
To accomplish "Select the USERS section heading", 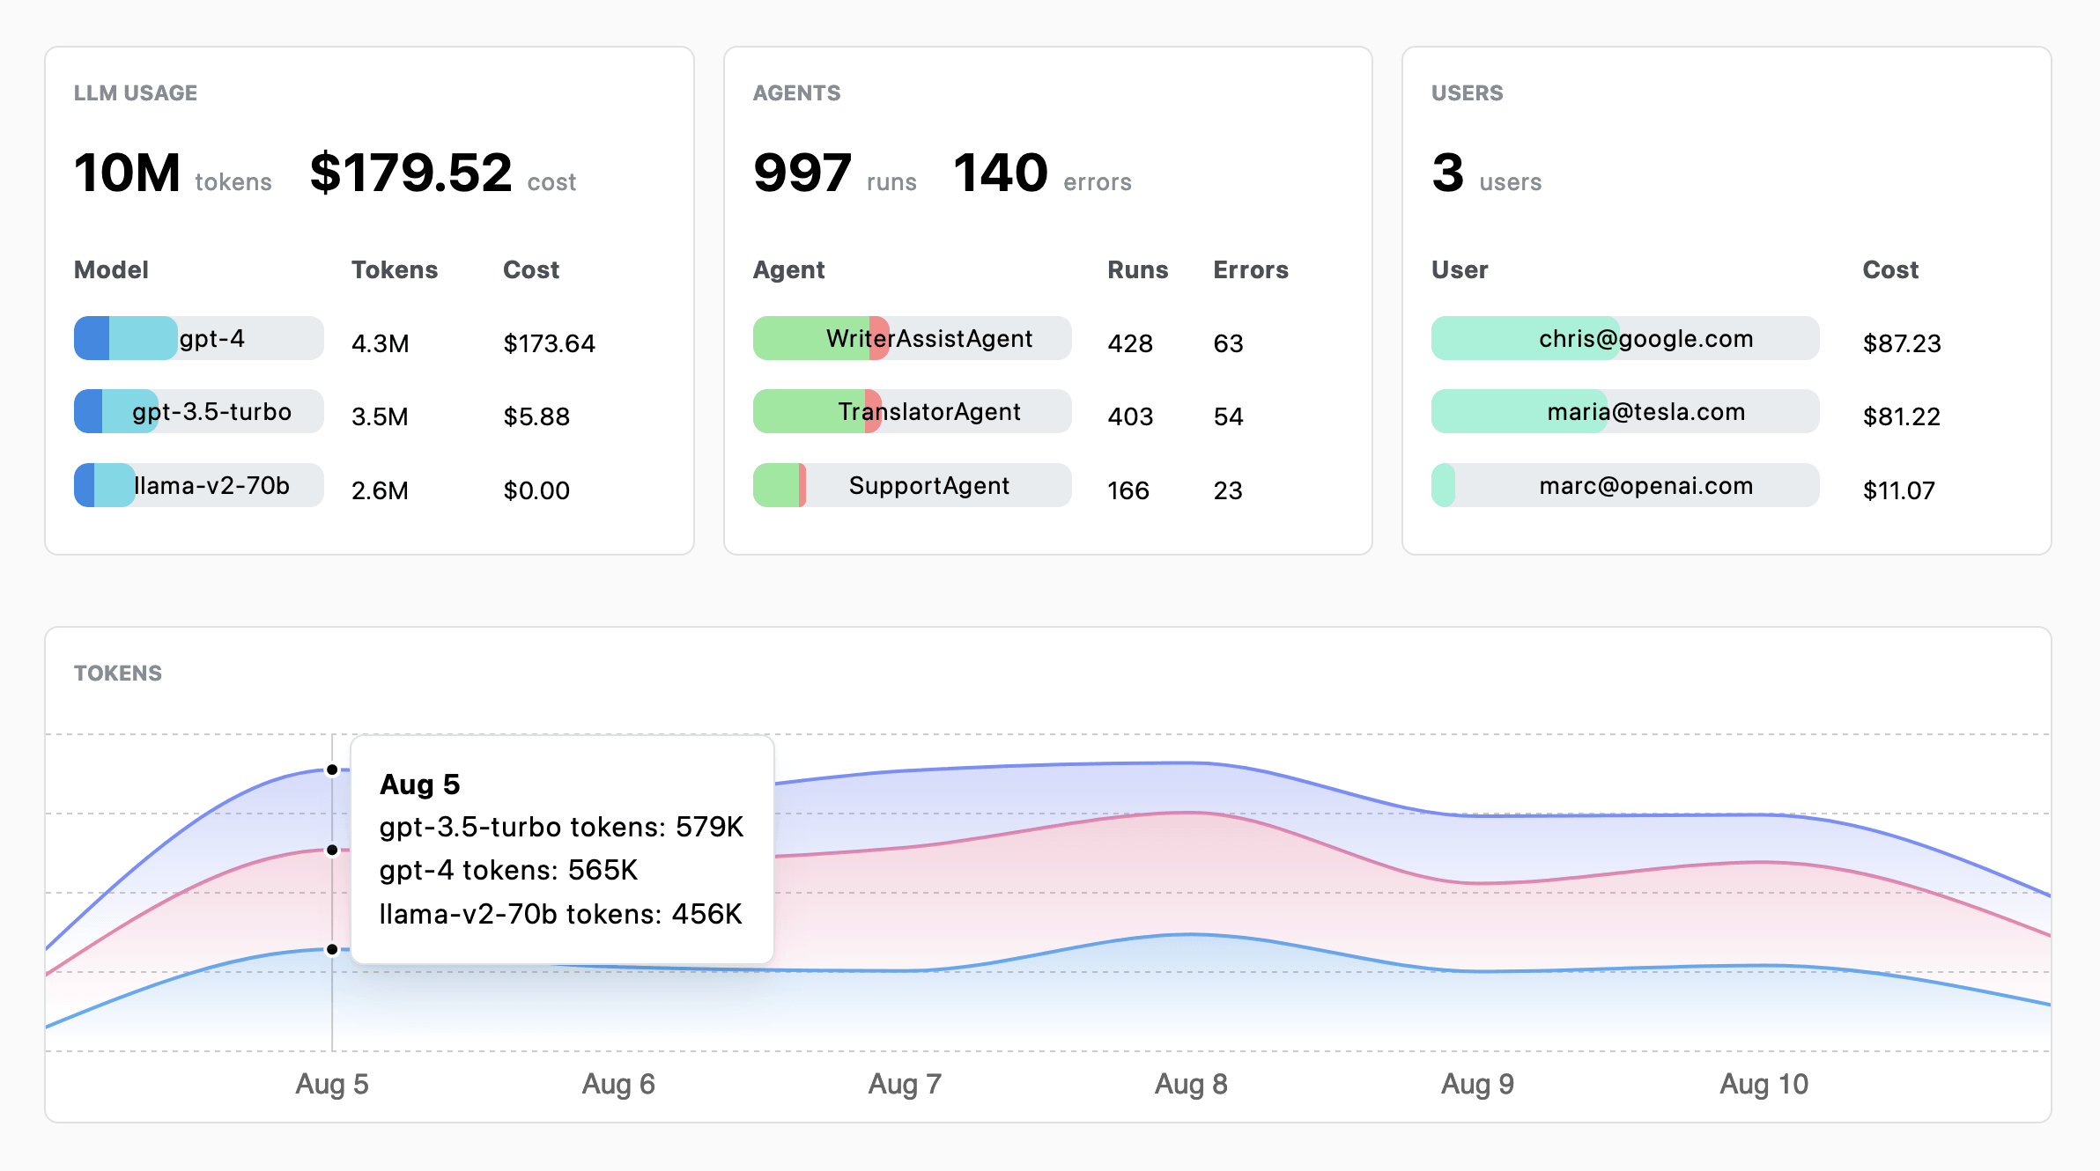I will [1468, 92].
